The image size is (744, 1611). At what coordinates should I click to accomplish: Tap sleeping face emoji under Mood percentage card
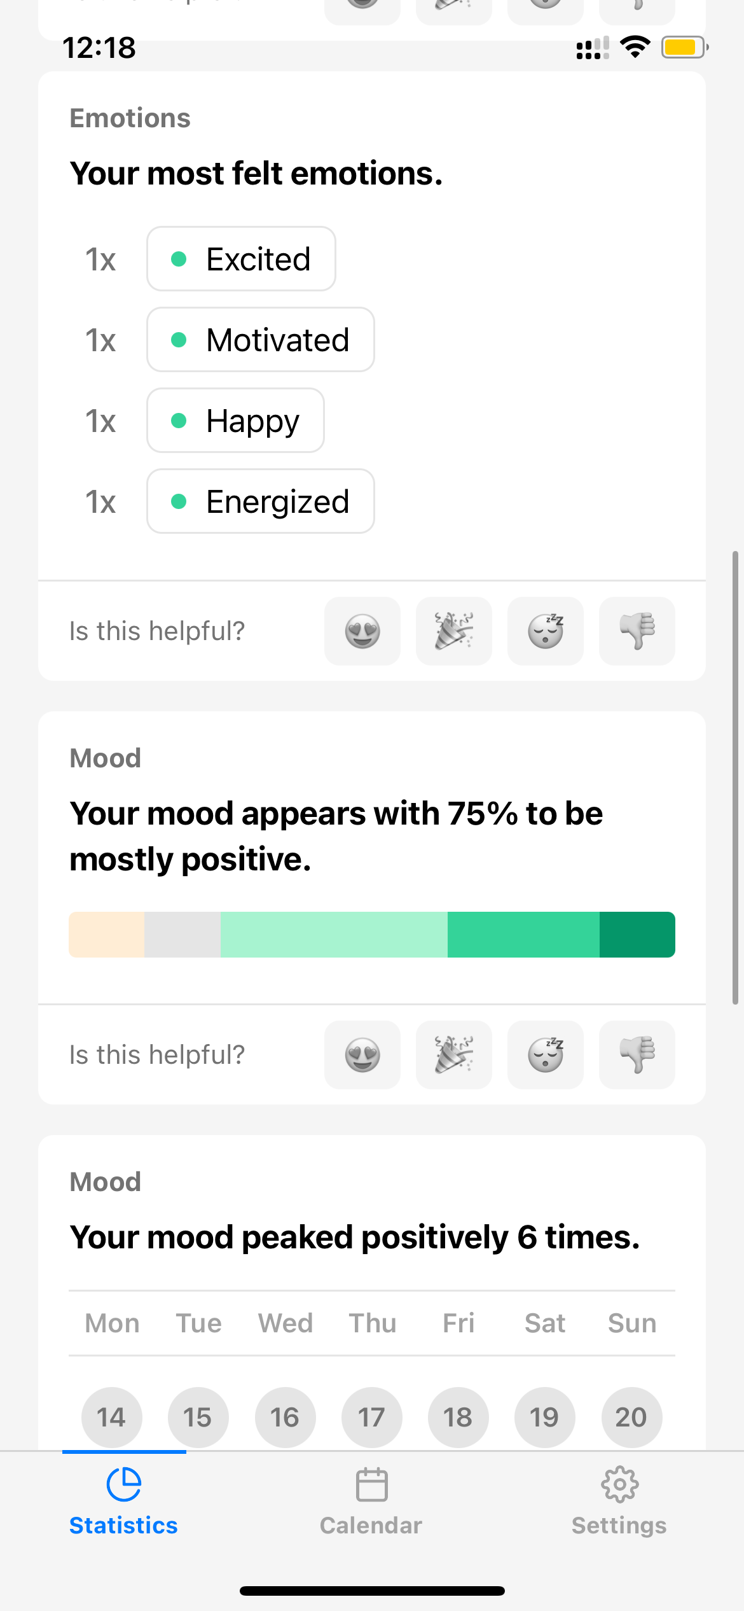pyautogui.click(x=546, y=1055)
